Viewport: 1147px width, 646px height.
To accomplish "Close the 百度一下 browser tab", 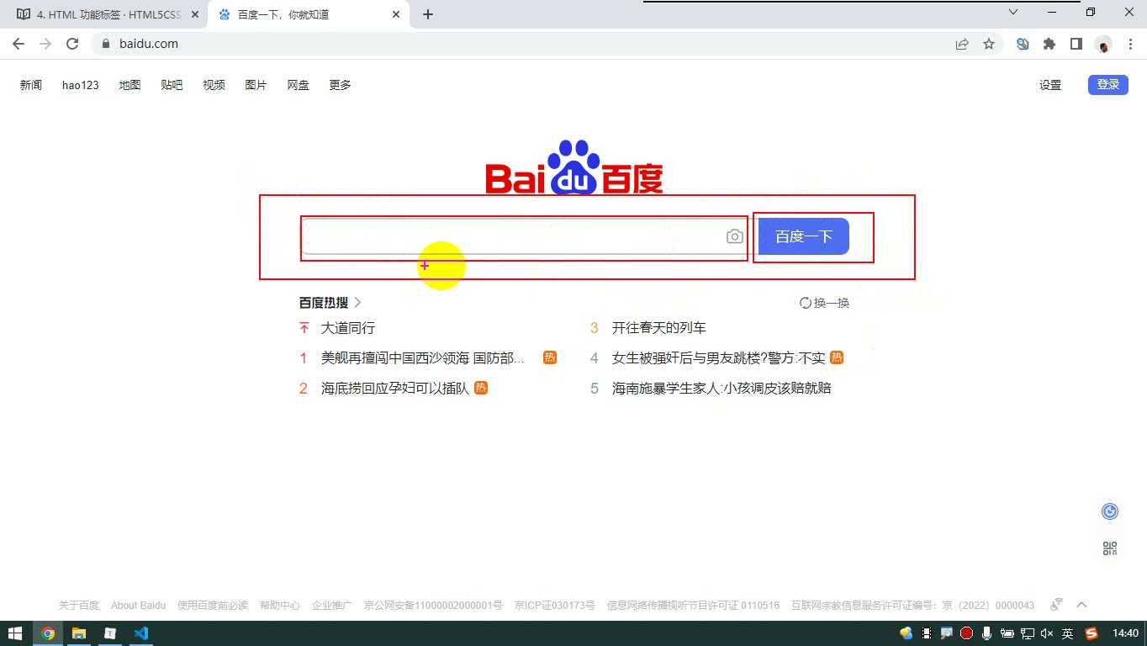I will click(396, 14).
